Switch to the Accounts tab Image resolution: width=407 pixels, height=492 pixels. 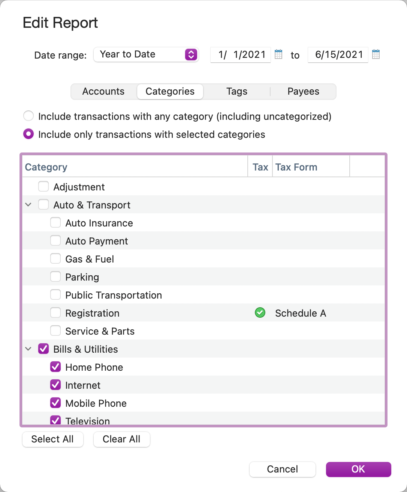pyautogui.click(x=103, y=92)
